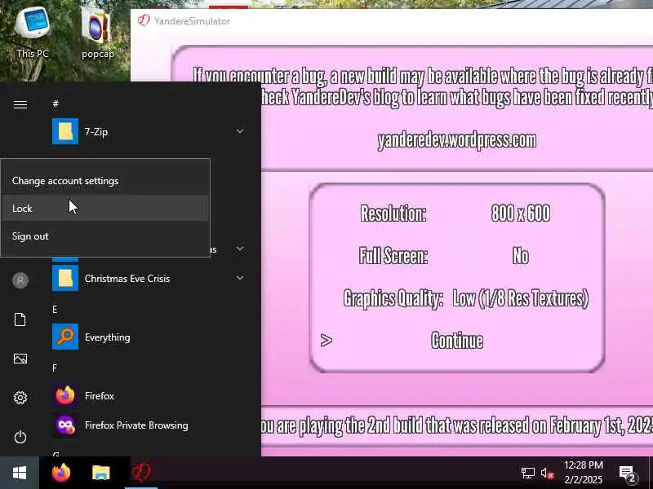Choose Lock from the account menu
653x489 pixels.
pyautogui.click(x=105, y=209)
